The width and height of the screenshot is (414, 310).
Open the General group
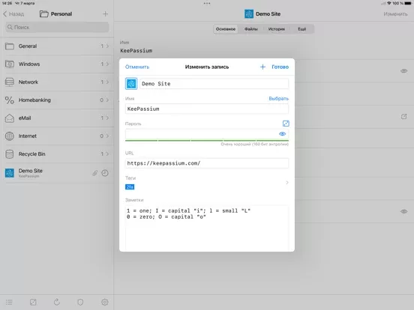tap(57, 46)
